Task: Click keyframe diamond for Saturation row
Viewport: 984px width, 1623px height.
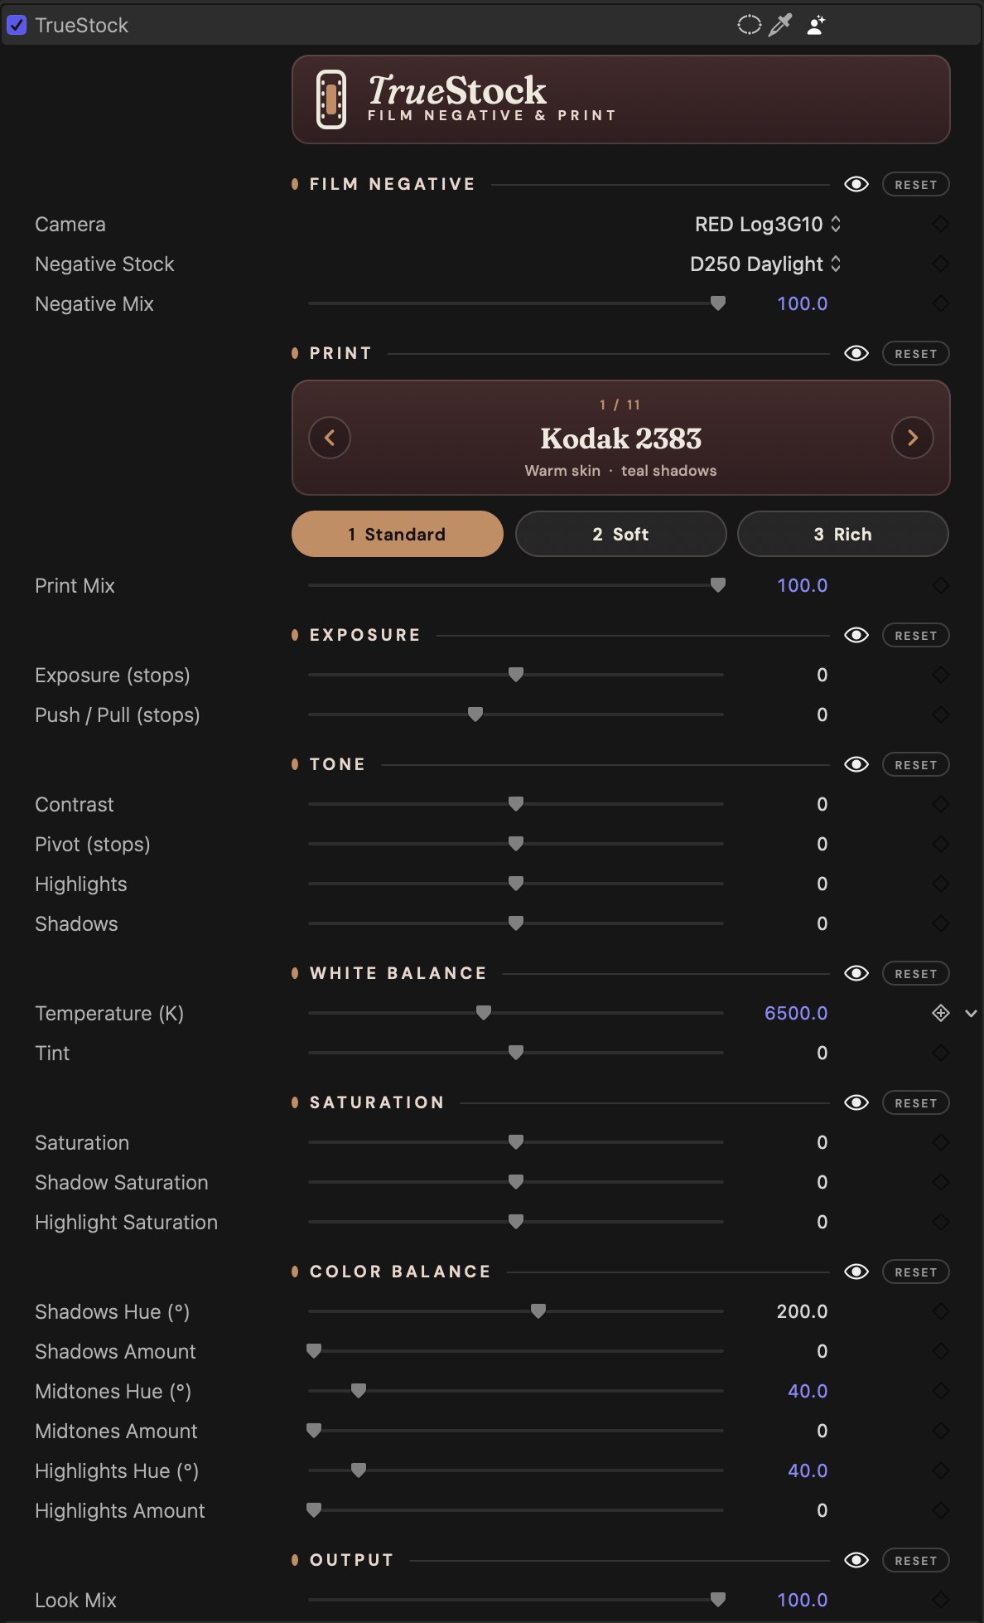Action: click(x=940, y=1142)
